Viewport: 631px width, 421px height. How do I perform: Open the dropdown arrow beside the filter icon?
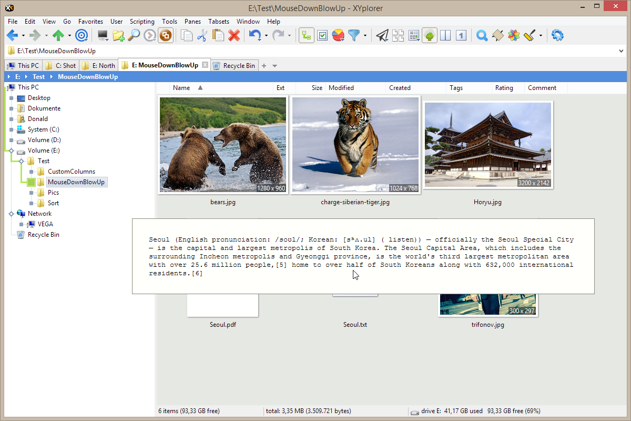[x=365, y=36]
